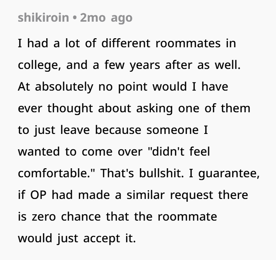Click the word "someone" in the comment
This screenshot has width=276, height=260.
click(x=173, y=130)
